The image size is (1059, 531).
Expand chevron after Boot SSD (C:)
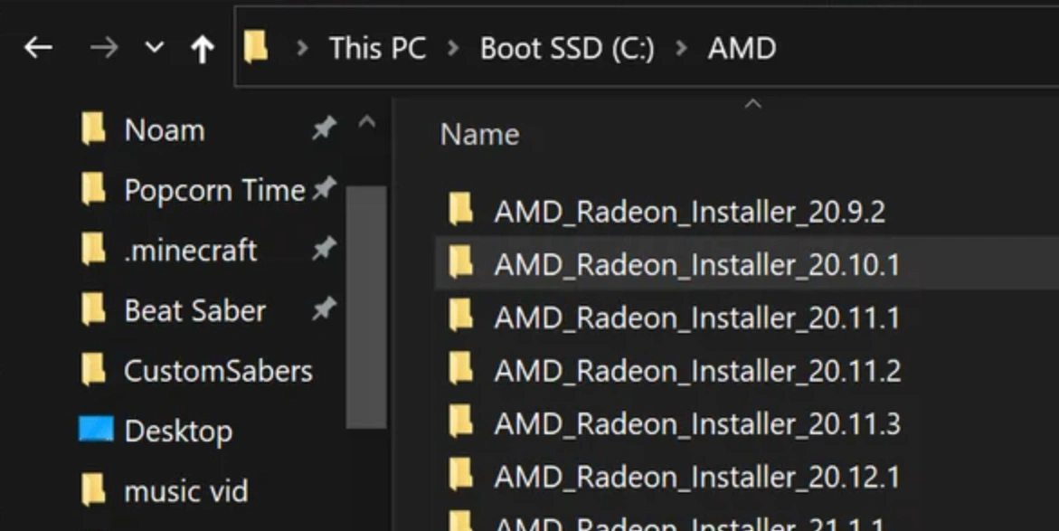pos(682,48)
